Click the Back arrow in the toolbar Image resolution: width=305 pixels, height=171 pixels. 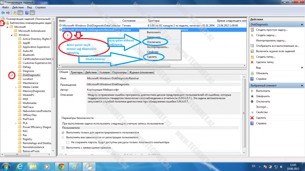point(3,12)
